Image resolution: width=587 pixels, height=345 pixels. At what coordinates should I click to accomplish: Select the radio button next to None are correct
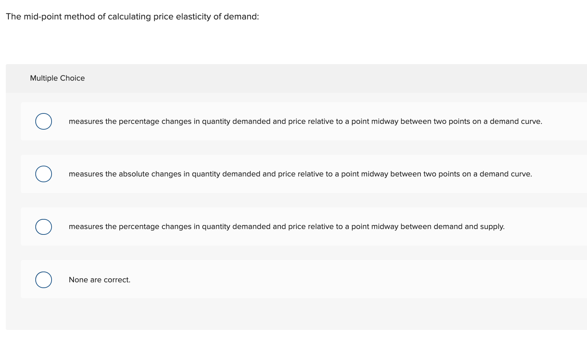tap(43, 279)
